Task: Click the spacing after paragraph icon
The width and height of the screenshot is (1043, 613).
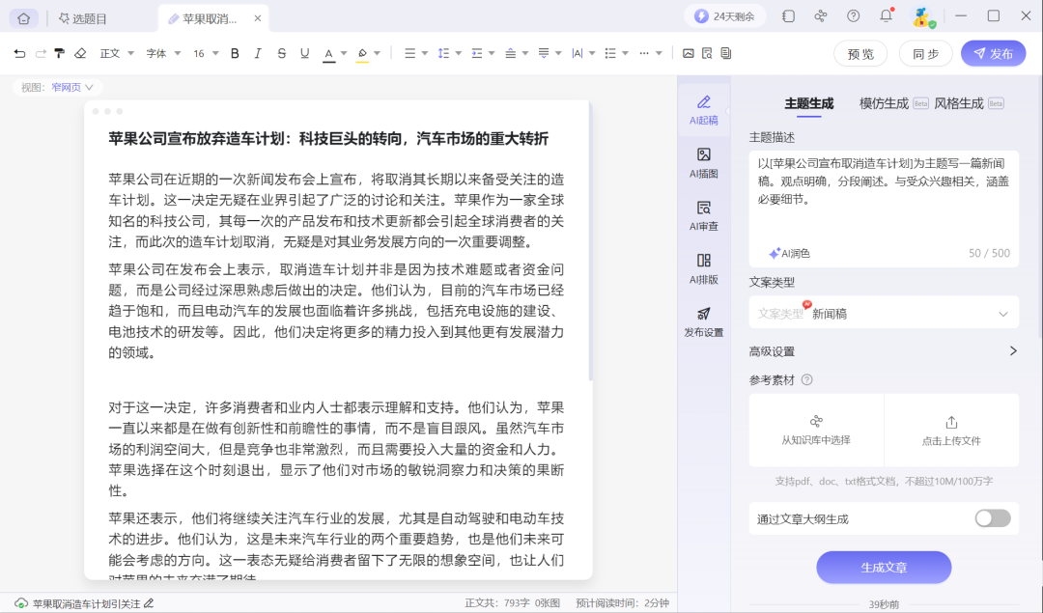Action: point(544,53)
